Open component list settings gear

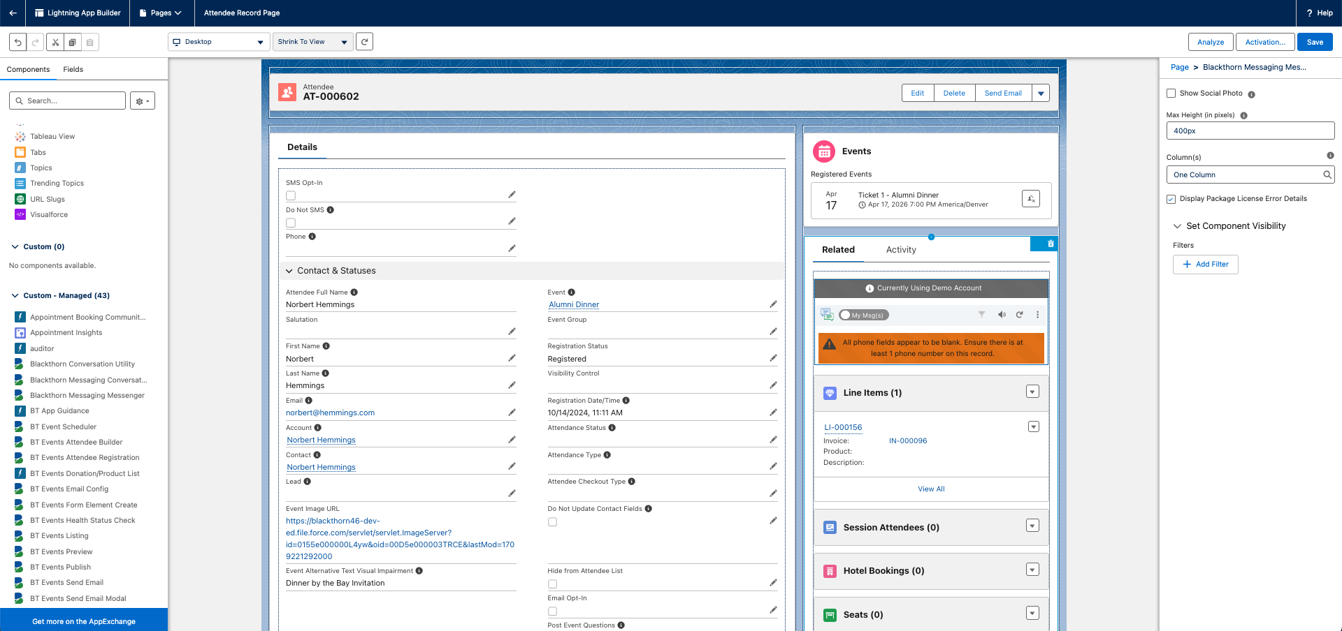[x=143, y=101]
